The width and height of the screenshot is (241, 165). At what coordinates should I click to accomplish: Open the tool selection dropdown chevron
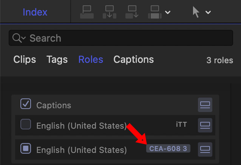click(x=208, y=12)
